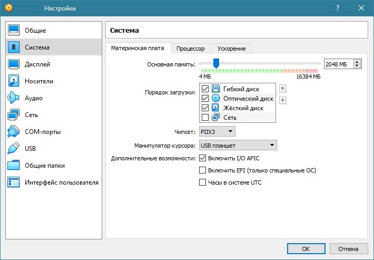Switch to the Процессор tab
The height and width of the screenshot is (260, 374).
[x=191, y=49]
